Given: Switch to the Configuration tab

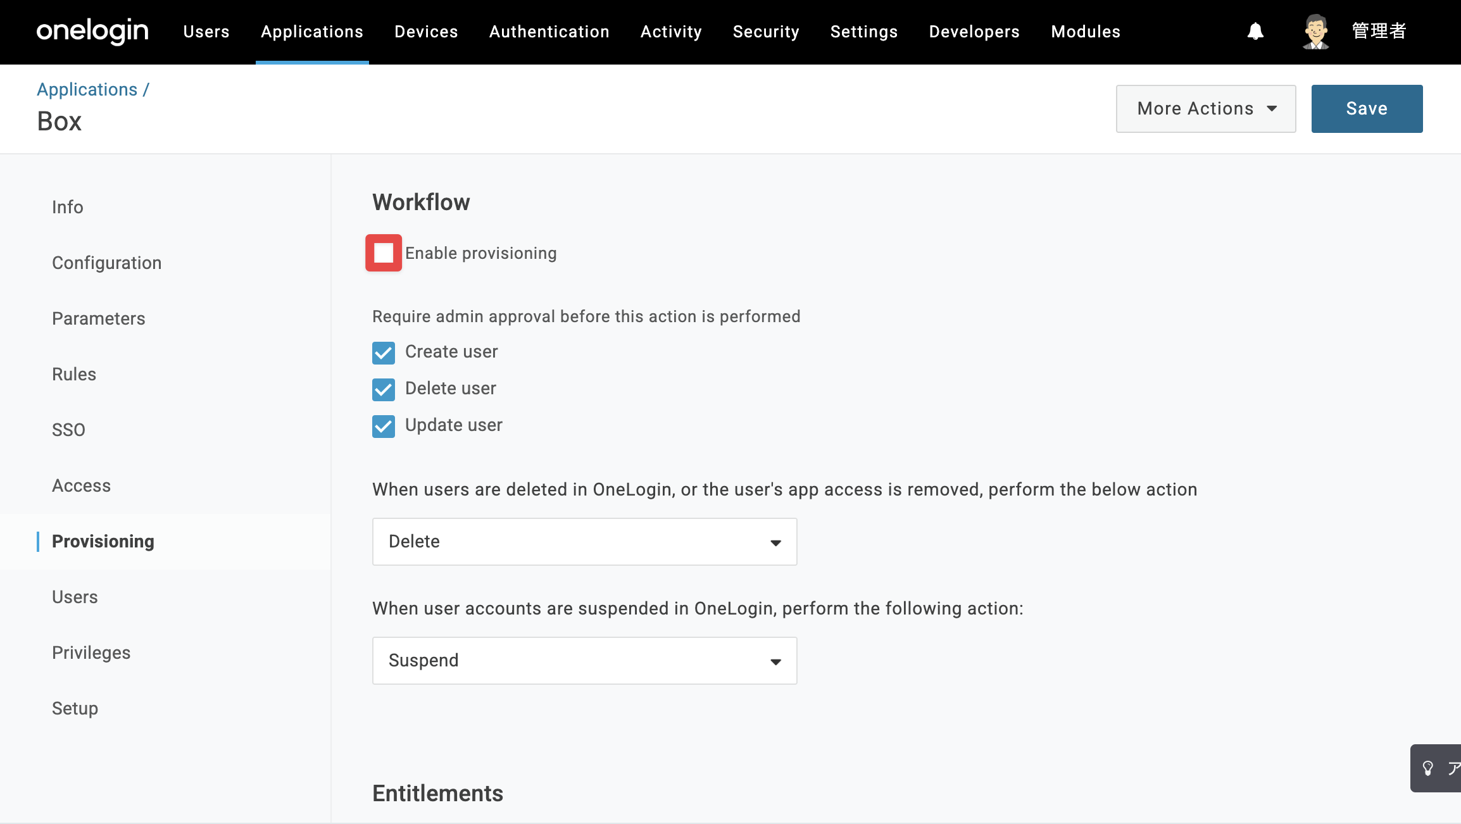Looking at the screenshot, I should [x=107, y=263].
